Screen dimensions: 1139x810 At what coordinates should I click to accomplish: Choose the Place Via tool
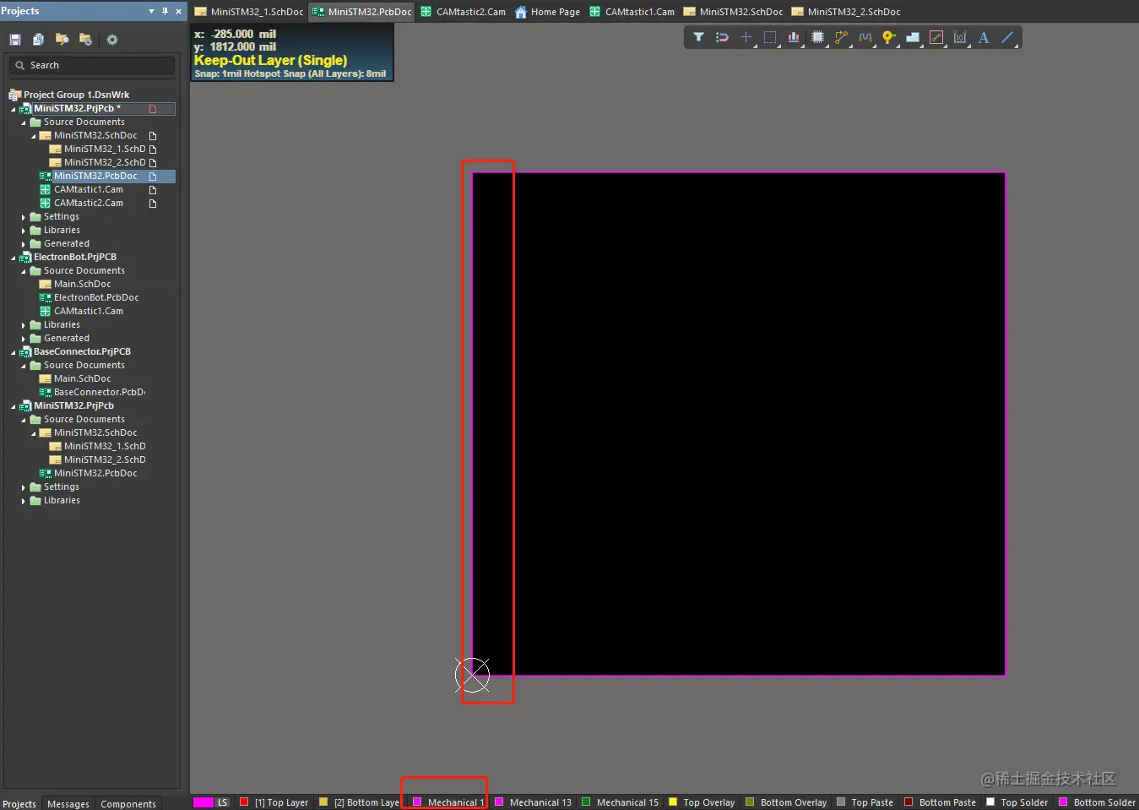888,37
